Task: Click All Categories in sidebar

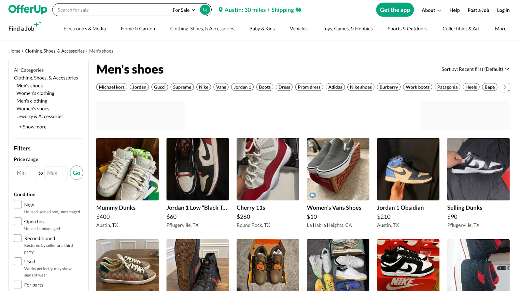Action: coord(29,70)
